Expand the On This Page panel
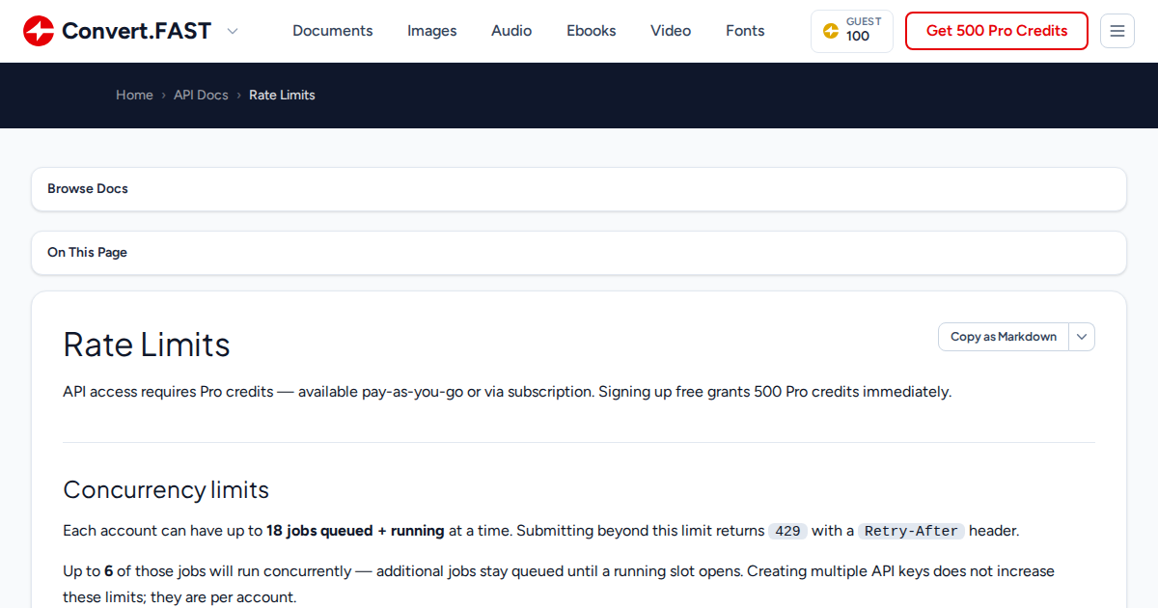Image resolution: width=1158 pixels, height=608 pixels. pos(579,253)
